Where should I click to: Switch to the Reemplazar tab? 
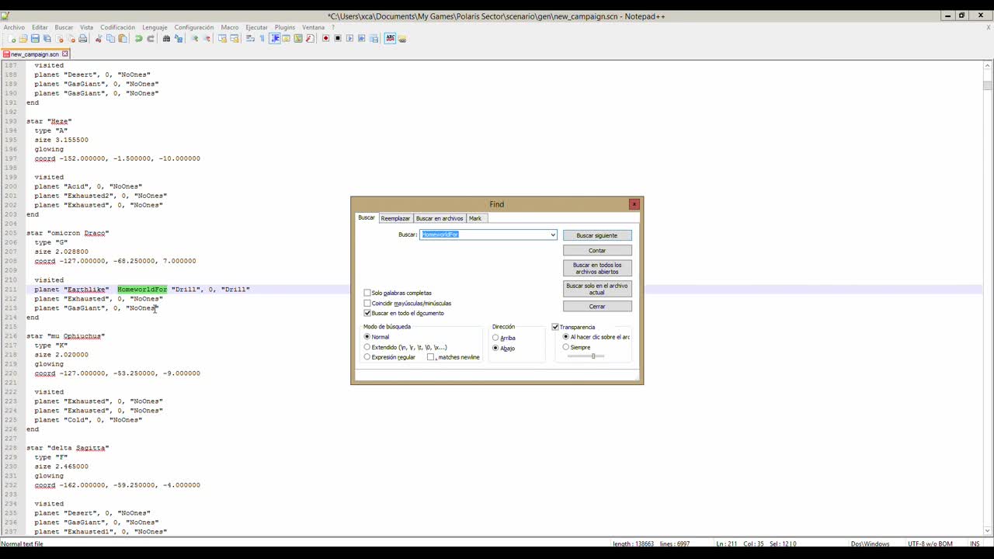point(395,218)
